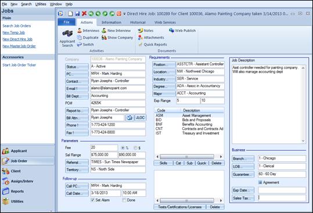Click into the Sales Tax input field

pos(282,198)
